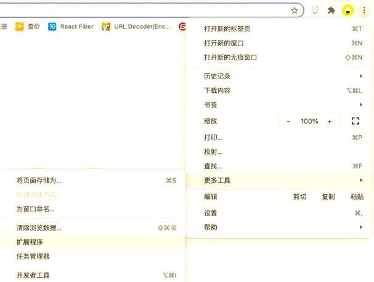Image resolution: width=374 pixels, height=282 pixels.
Task: Select 打开新的无痕窗口
Action: (x=278, y=58)
